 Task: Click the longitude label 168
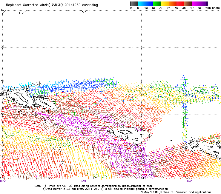[x=49, y=178]
